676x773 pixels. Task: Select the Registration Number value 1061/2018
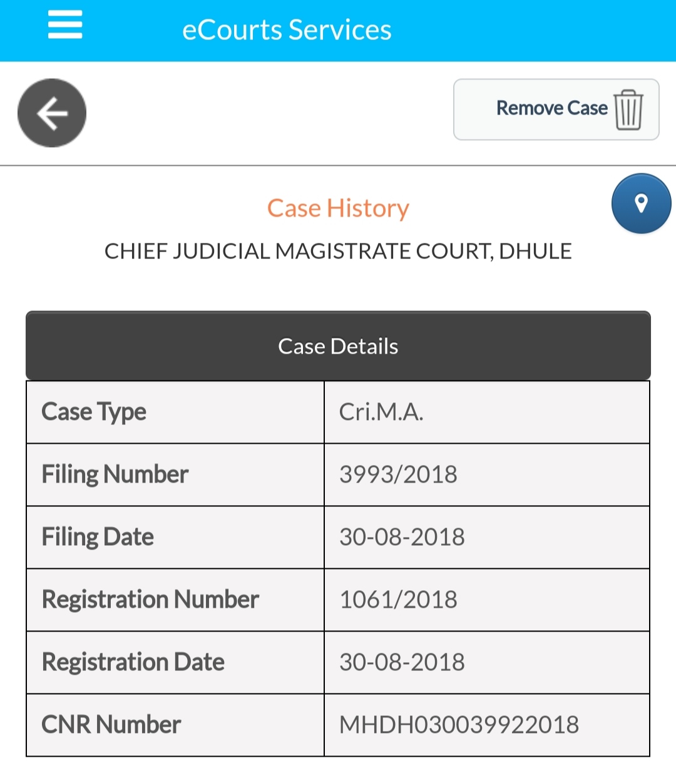pyautogui.click(x=398, y=600)
